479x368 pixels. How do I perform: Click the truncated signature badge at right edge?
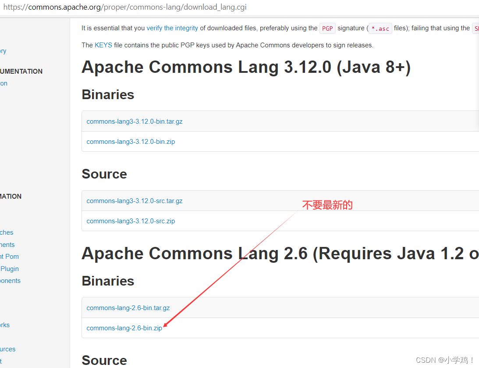[x=476, y=28]
